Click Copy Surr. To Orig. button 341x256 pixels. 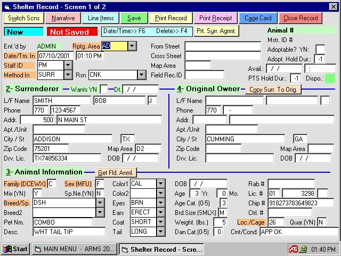(273, 90)
